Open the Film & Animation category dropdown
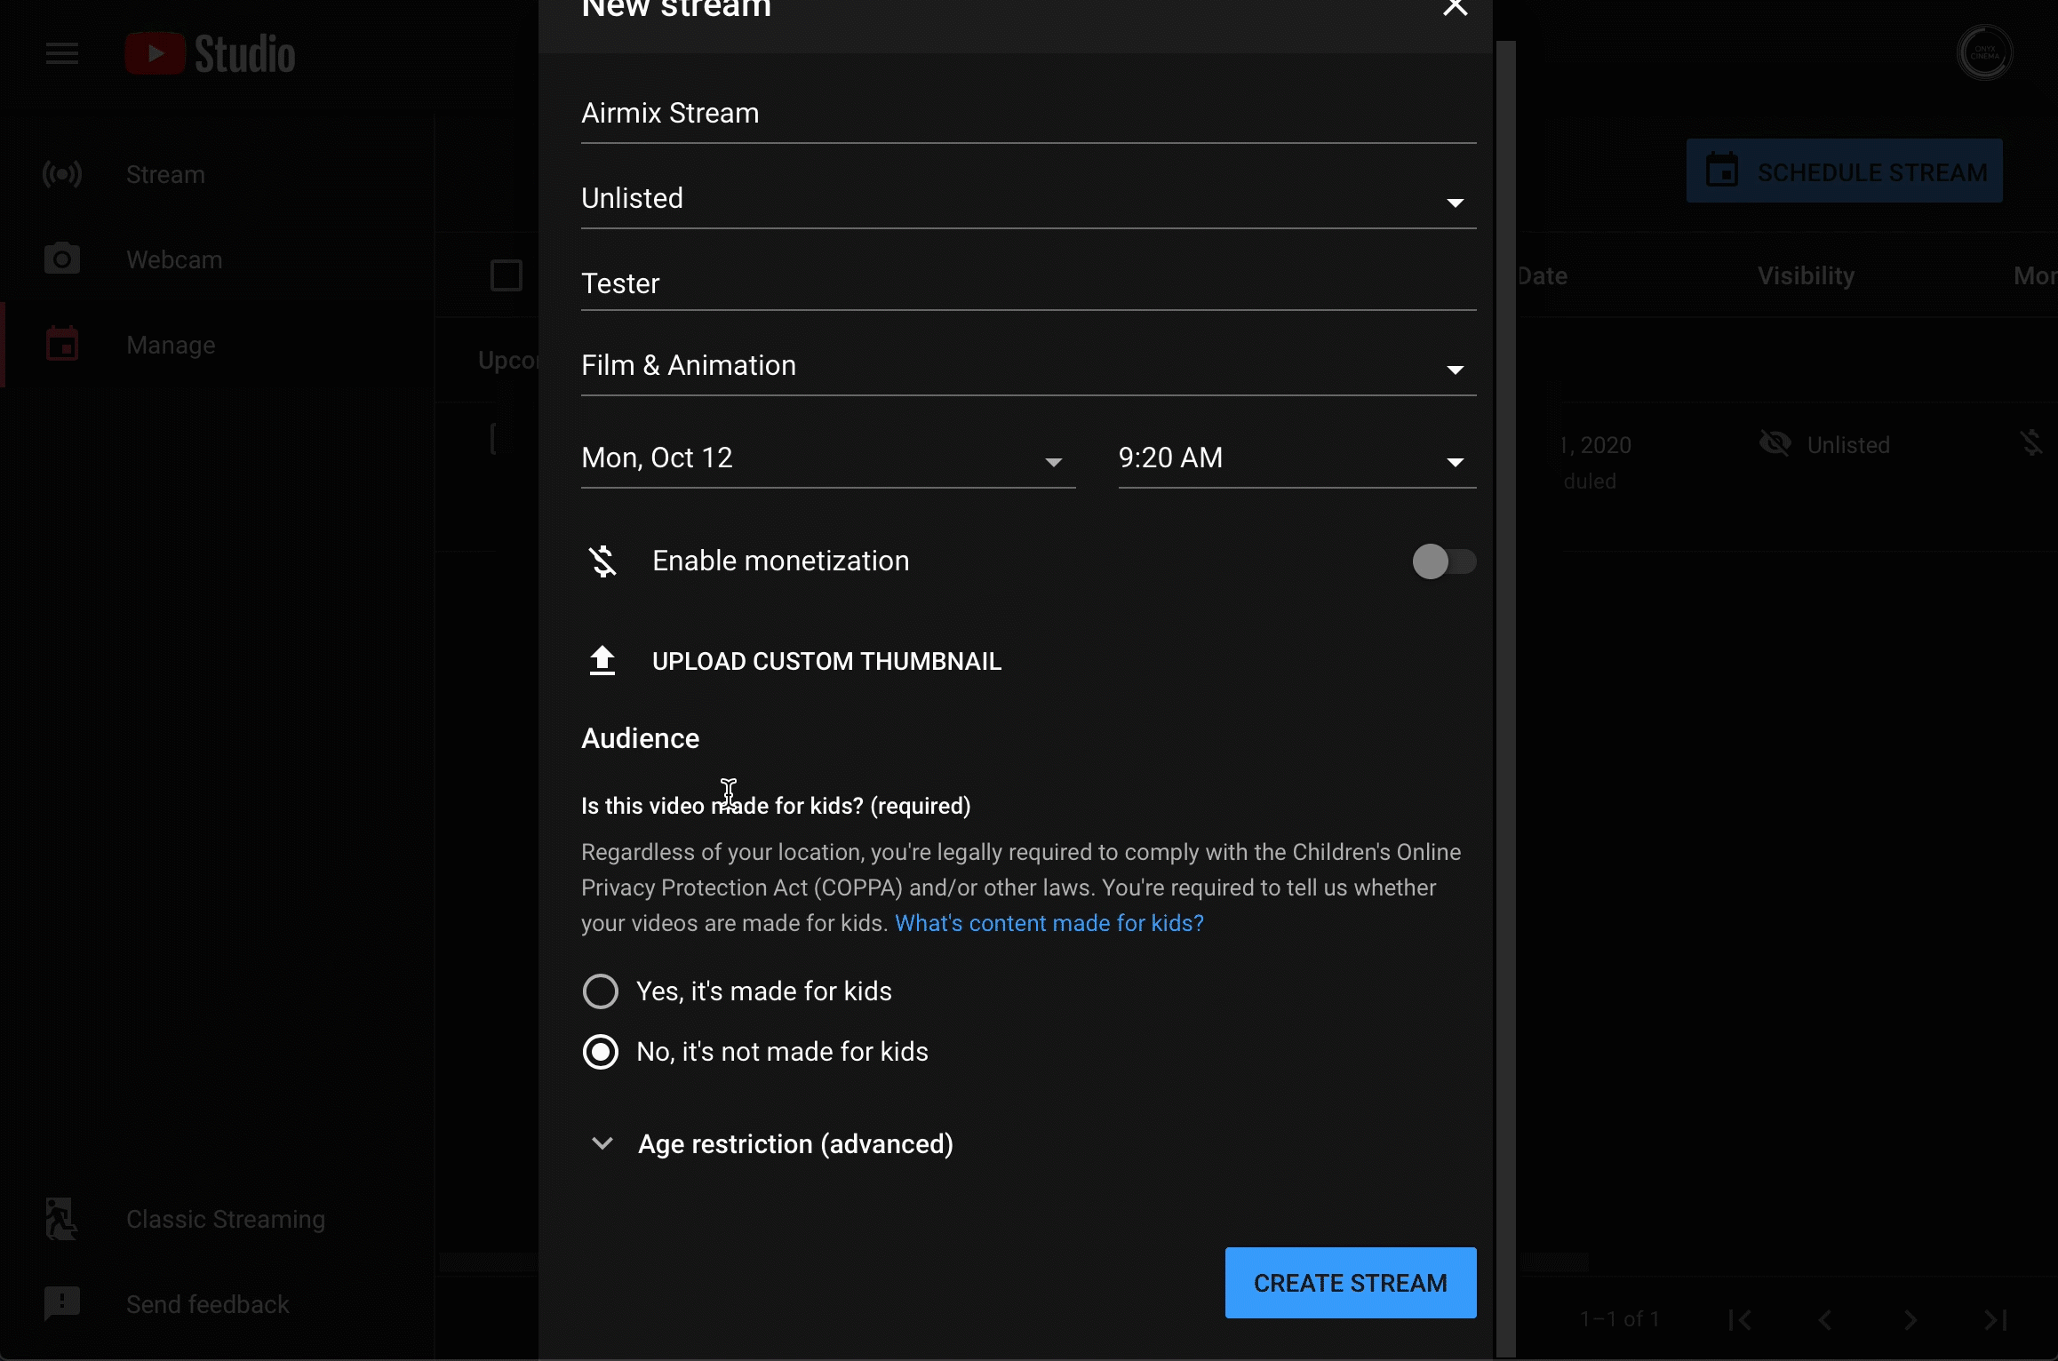This screenshot has width=2058, height=1361. pos(1027,366)
